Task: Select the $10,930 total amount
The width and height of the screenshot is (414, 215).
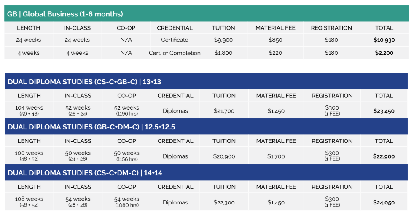Action: (x=384, y=40)
